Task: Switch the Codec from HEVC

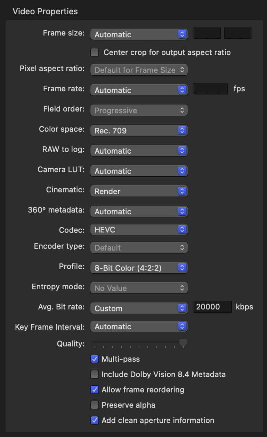Action: click(x=139, y=229)
